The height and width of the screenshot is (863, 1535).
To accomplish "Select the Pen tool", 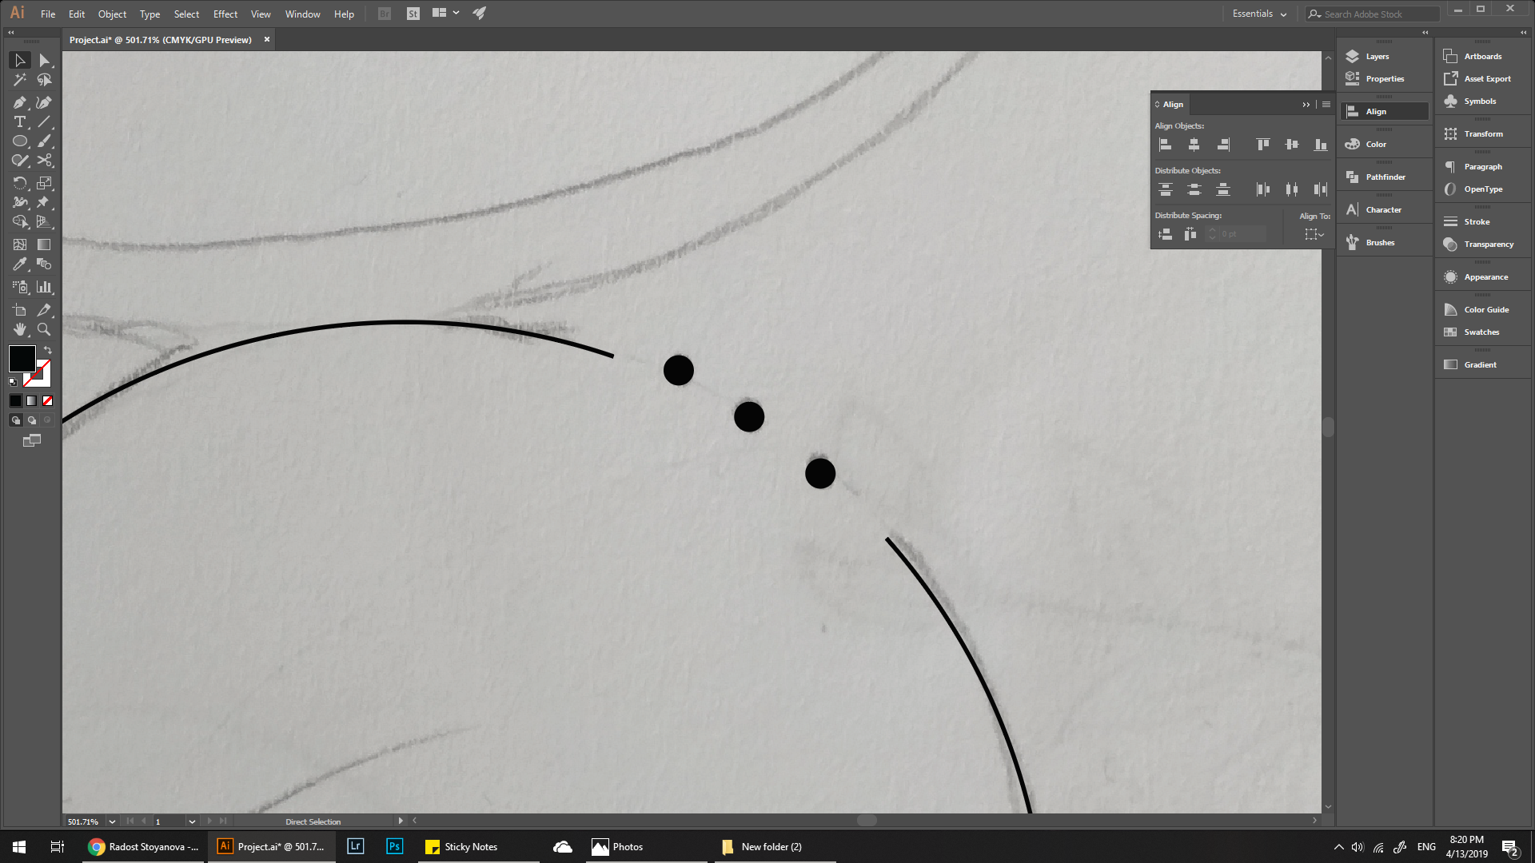I will (x=20, y=102).
